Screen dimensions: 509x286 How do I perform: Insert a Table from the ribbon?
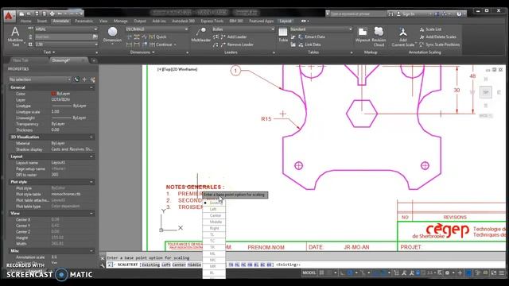pyautogui.click(x=283, y=35)
